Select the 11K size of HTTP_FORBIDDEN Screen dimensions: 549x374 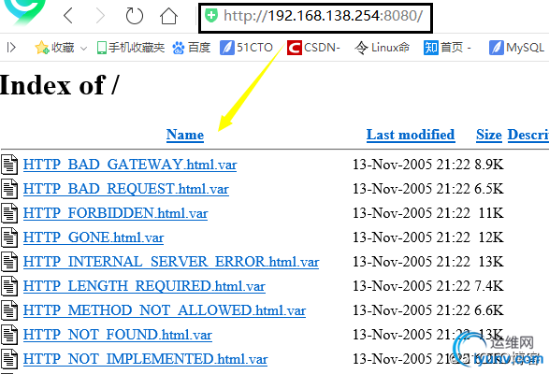pyautogui.click(x=491, y=213)
